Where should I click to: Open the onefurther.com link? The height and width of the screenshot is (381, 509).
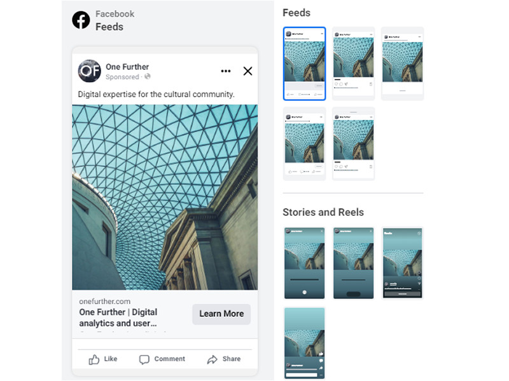tap(105, 301)
